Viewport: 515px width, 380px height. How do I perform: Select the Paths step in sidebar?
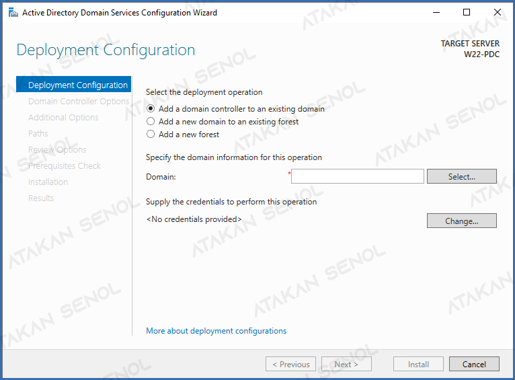point(38,133)
